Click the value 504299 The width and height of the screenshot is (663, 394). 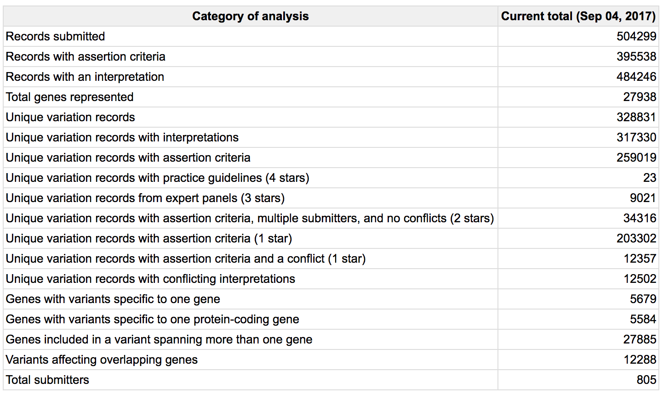point(636,36)
